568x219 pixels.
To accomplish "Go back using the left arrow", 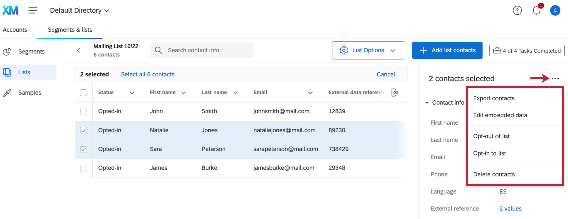I will tap(79, 50).
